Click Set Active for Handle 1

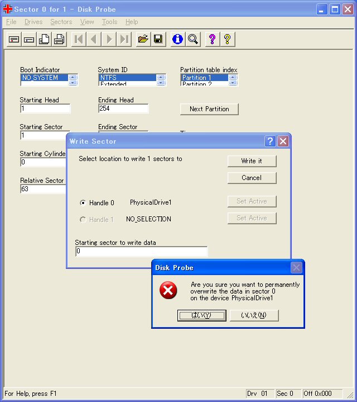[252, 218]
